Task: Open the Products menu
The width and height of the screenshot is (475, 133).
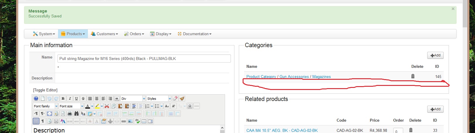Action: [x=73, y=34]
